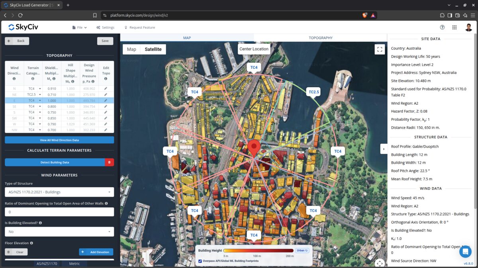The width and height of the screenshot is (478, 268).
Task: Toggle the Urban terrain setting button
Action: coord(302,250)
